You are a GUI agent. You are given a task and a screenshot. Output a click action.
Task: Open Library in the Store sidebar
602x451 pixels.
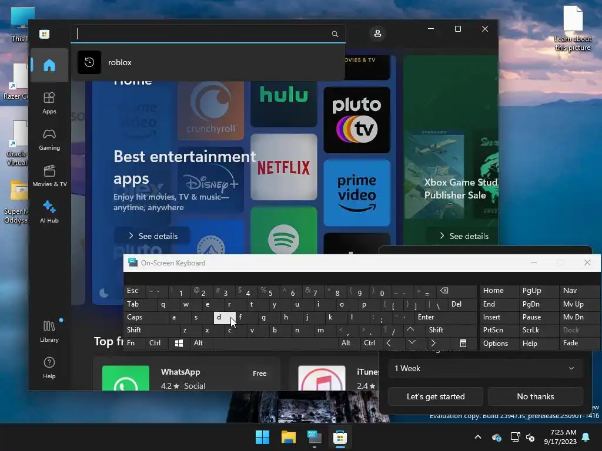(x=49, y=331)
